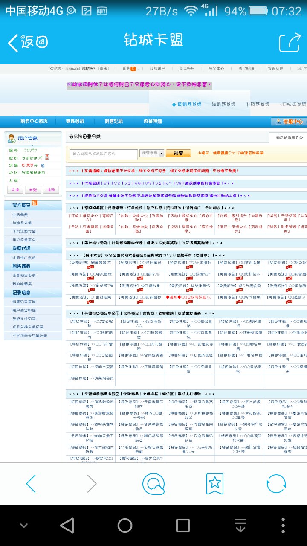
Task: Open 手机流量直充 in the sidebar
Action: (24, 240)
